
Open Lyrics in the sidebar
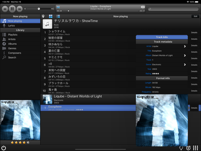tap(20, 25)
